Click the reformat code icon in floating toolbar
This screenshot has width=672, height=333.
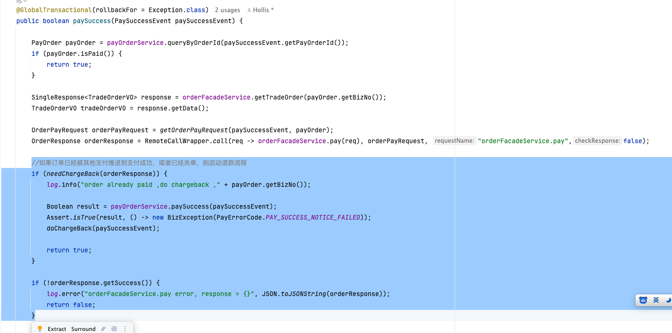coord(114,329)
